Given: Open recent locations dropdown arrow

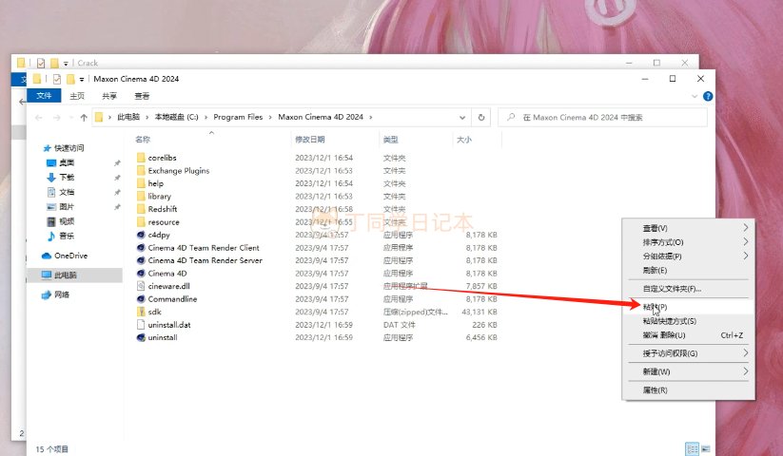Looking at the screenshot, I should point(70,118).
